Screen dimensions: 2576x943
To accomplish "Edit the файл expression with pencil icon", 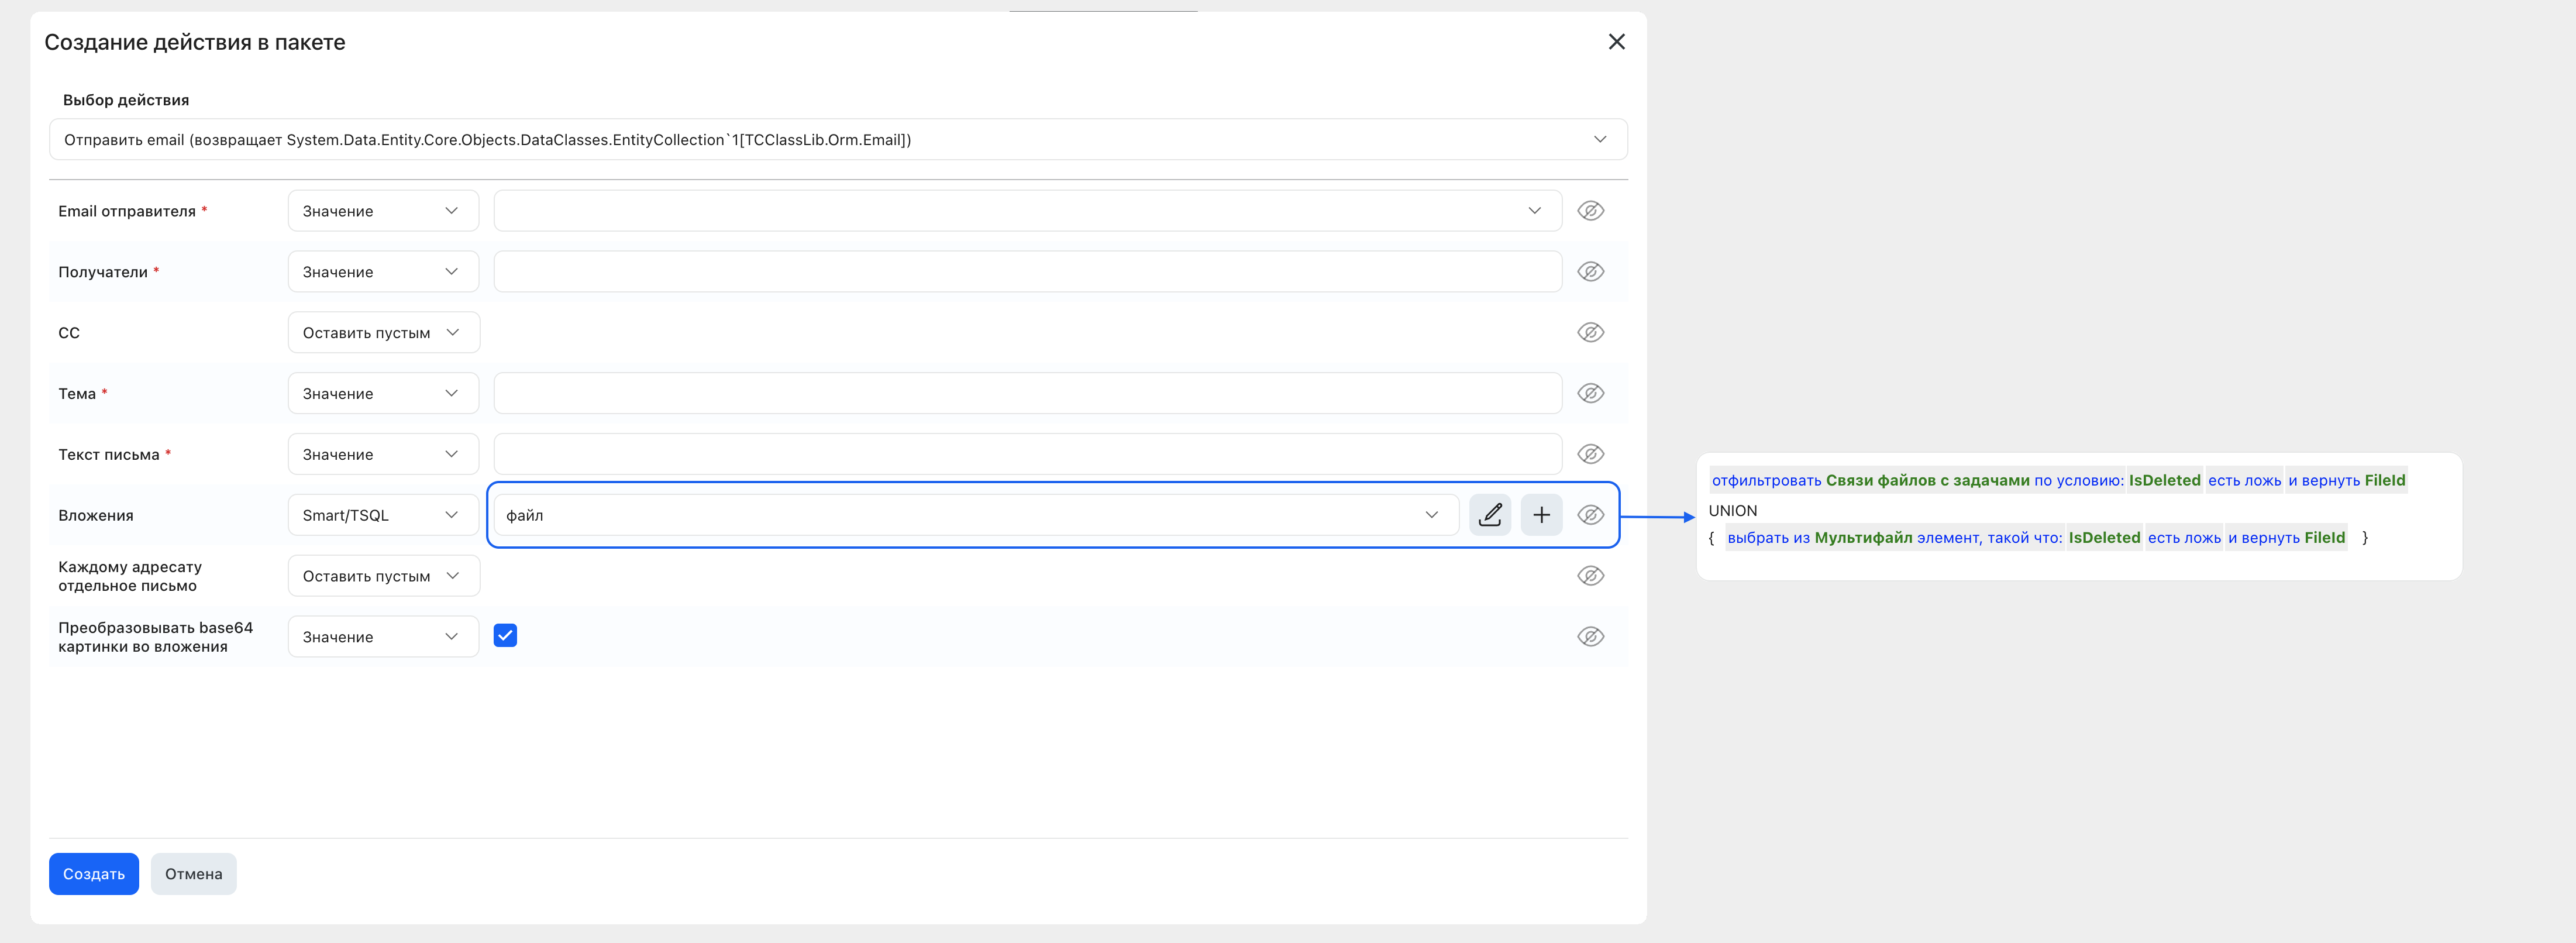I will coord(1489,516).
